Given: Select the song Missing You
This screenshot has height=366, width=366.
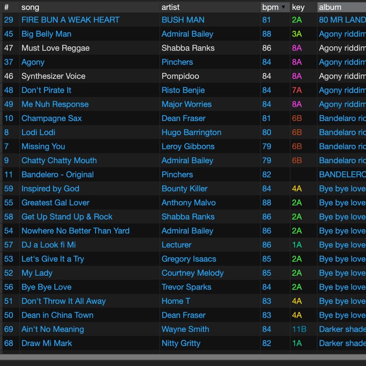Looking at the screenshot, I should [x=43, y=146].
